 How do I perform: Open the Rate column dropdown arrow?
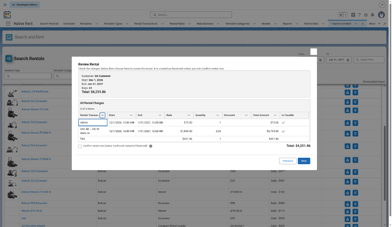point(189,115)
